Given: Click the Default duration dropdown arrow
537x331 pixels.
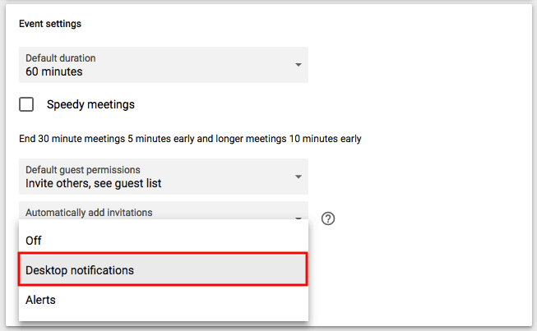Looking at the screenshot, I should 299,65.
